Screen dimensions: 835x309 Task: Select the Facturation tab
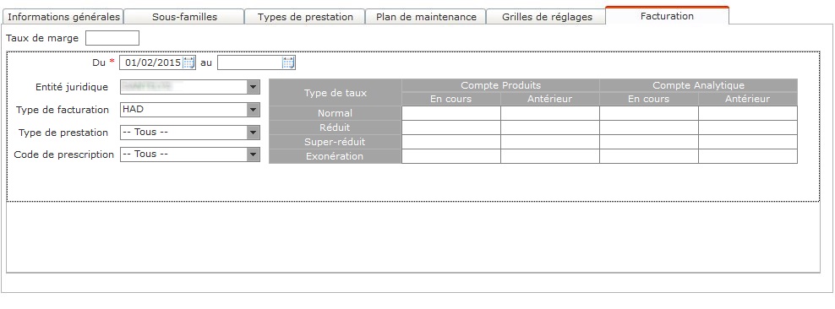click(x=667, y=16)
